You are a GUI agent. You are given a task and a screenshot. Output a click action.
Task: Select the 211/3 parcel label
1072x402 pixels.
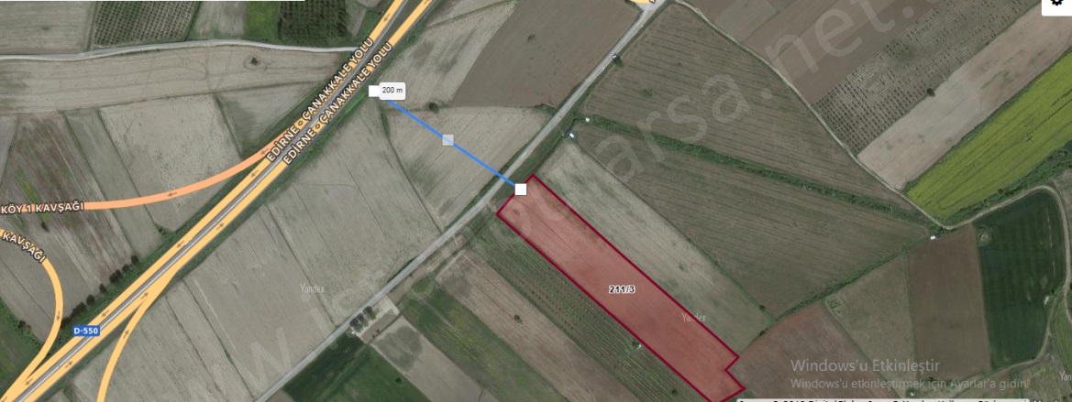[x=622, y=289]
